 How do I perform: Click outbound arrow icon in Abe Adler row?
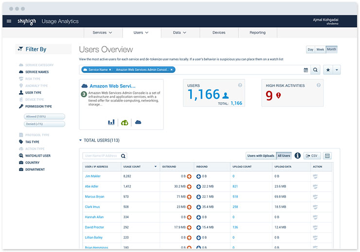tap(189, 187)
